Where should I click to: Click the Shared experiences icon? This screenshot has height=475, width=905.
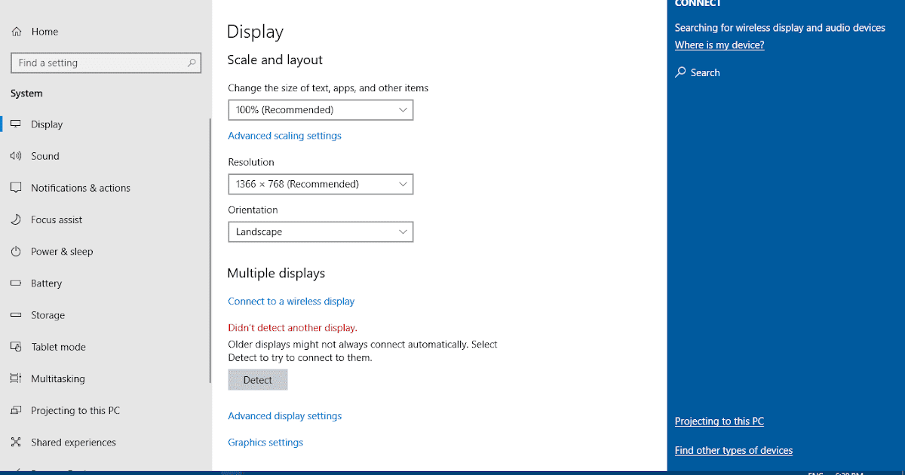[x=16, y=442]
